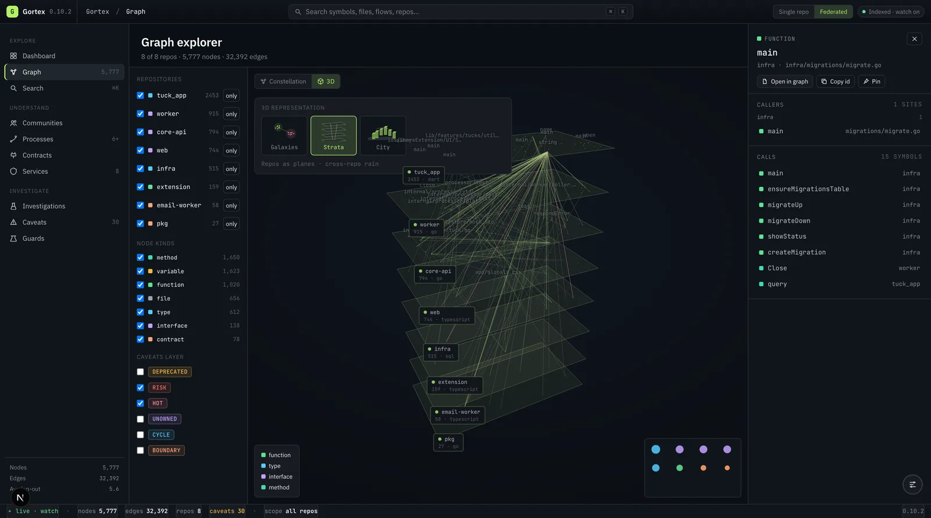Viewport: 931px width, 518px height.
Task: Open Contracts in the sidebar
Action: click(x=64, y=155)
